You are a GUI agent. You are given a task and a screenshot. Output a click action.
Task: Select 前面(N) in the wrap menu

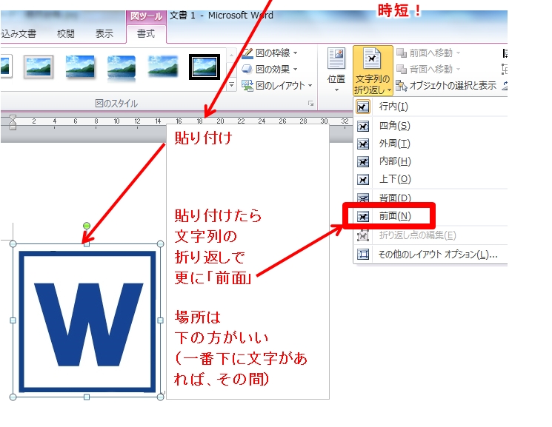coord(395,216)
